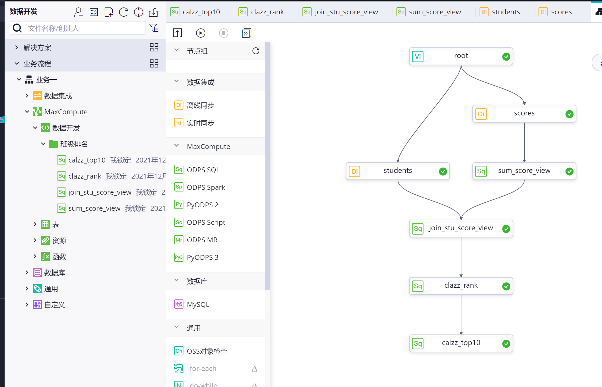602x387 pixels.
Task: Expand the 资源 tree node
Action: click(35, 240)
